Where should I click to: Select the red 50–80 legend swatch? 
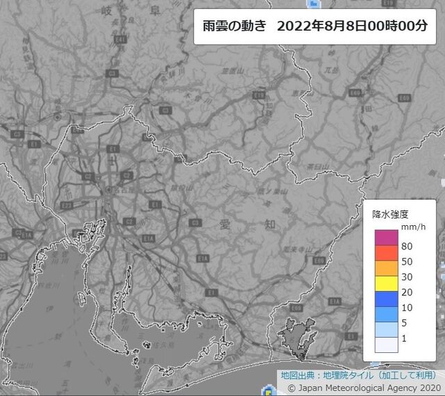pos(387,253)
